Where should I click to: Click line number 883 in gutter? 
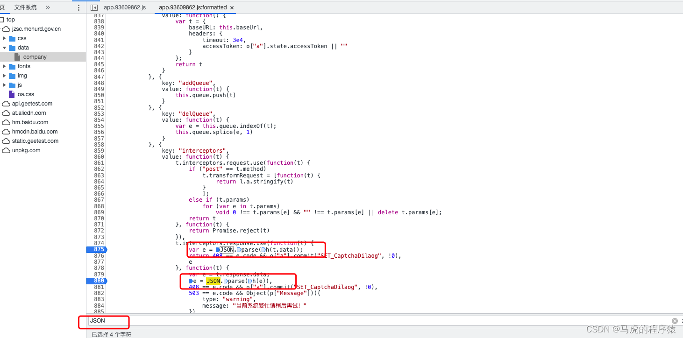(x=99, y=299)
